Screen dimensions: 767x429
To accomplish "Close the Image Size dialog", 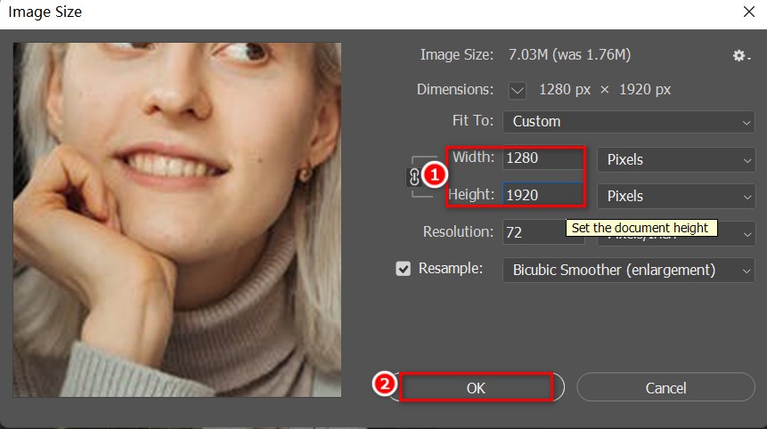I will tap(749, 12).
